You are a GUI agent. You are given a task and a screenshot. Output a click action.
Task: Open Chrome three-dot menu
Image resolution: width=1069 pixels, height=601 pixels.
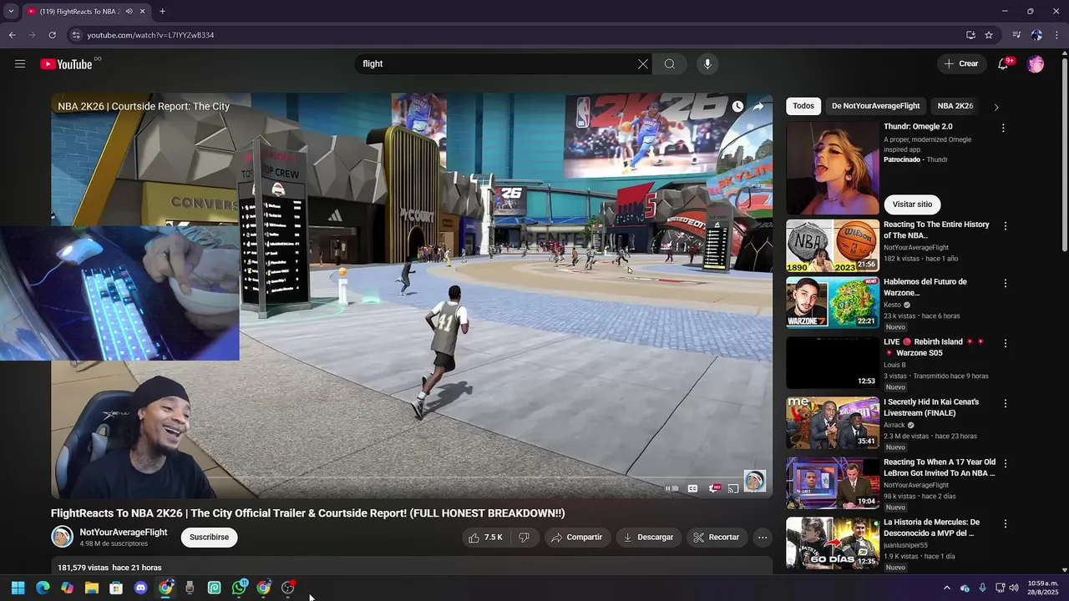tap(1056, 35)
